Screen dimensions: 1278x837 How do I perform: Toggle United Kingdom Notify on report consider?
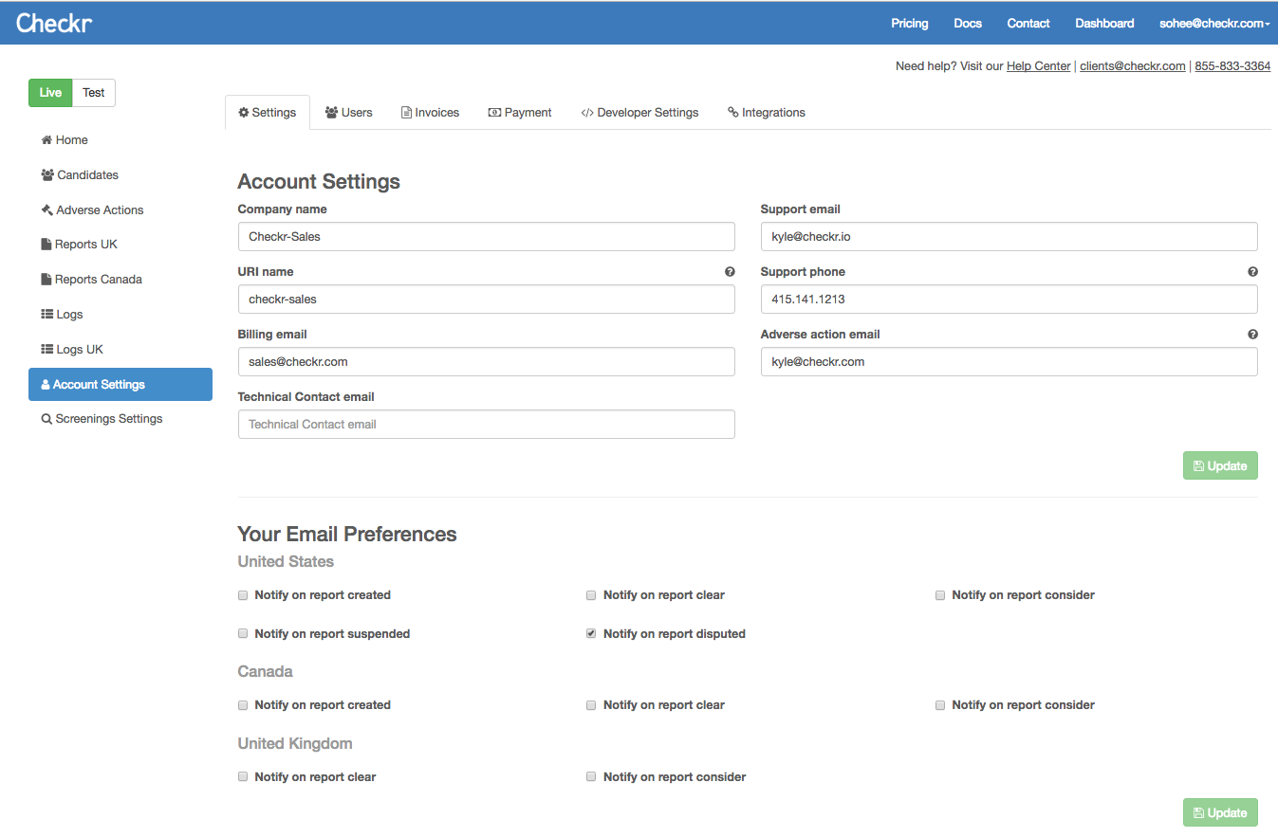[591, 776]
